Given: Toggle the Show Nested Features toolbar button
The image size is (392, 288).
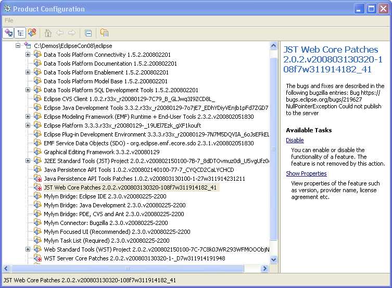Looking at the screenshot, I should [x=20, y=33].
